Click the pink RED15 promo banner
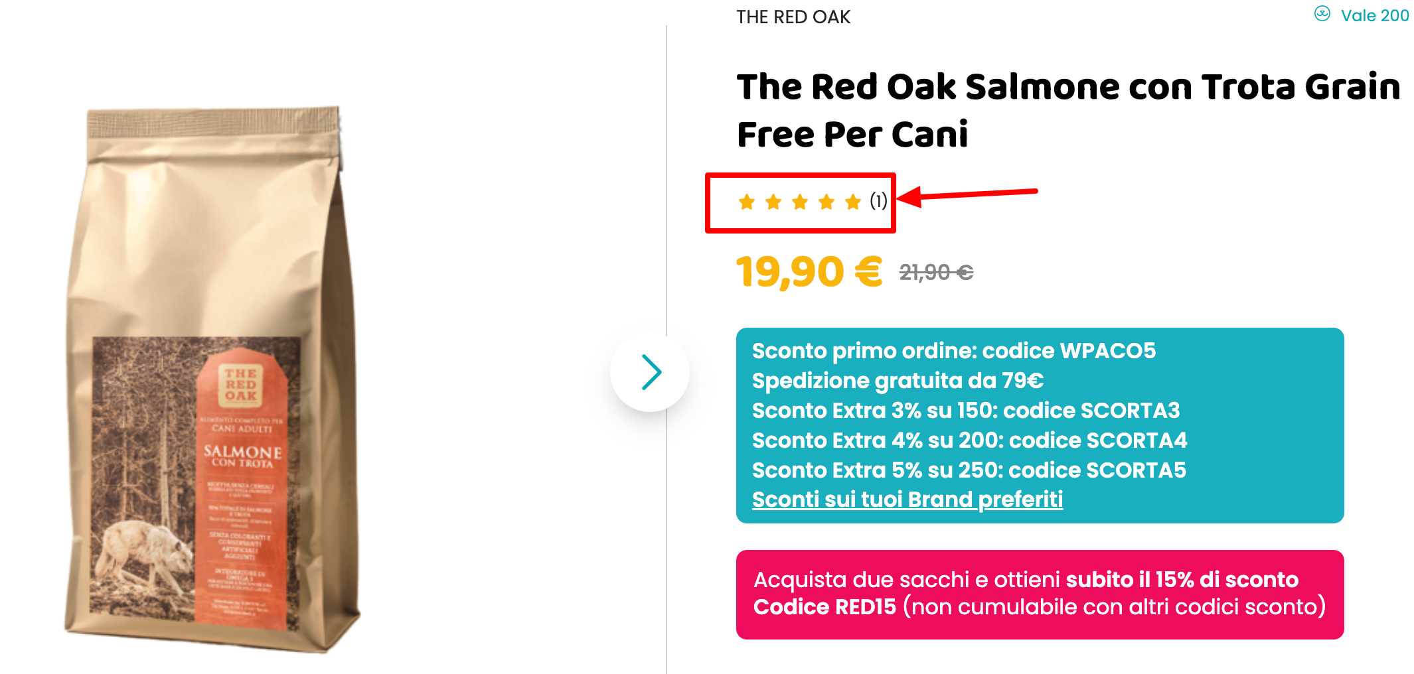 point(1040,594)
